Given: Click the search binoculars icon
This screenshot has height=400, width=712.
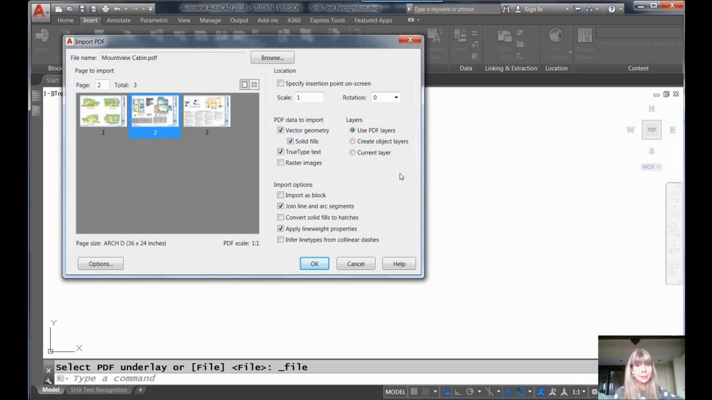Looking at the screenshot, I should point(506,9).
